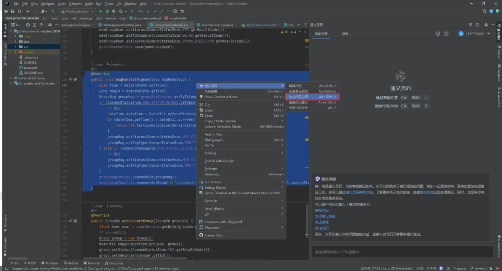
Task: Show hidden editor tabs dropdown
Action: 299,25
